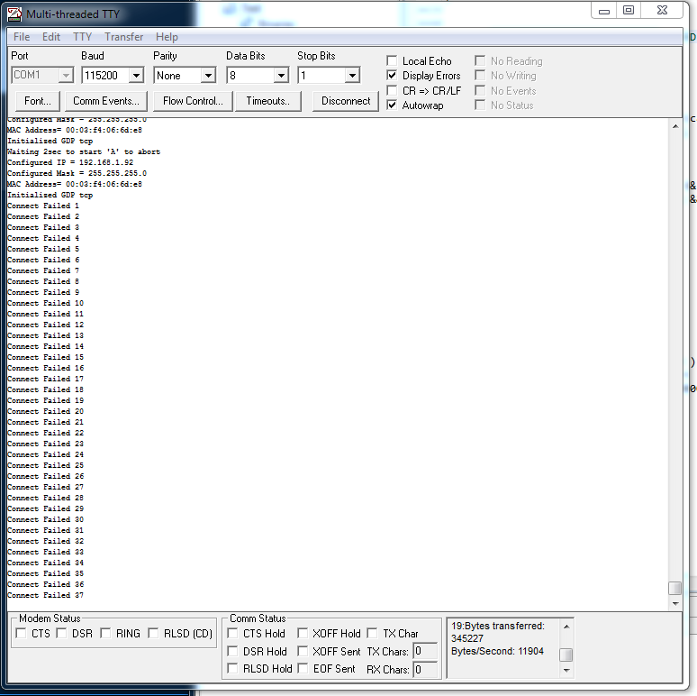Toggle XOFF Sent checkbox
Image resolution: width=697 pixels, height=696 pixels.
(x=303, y=651)
